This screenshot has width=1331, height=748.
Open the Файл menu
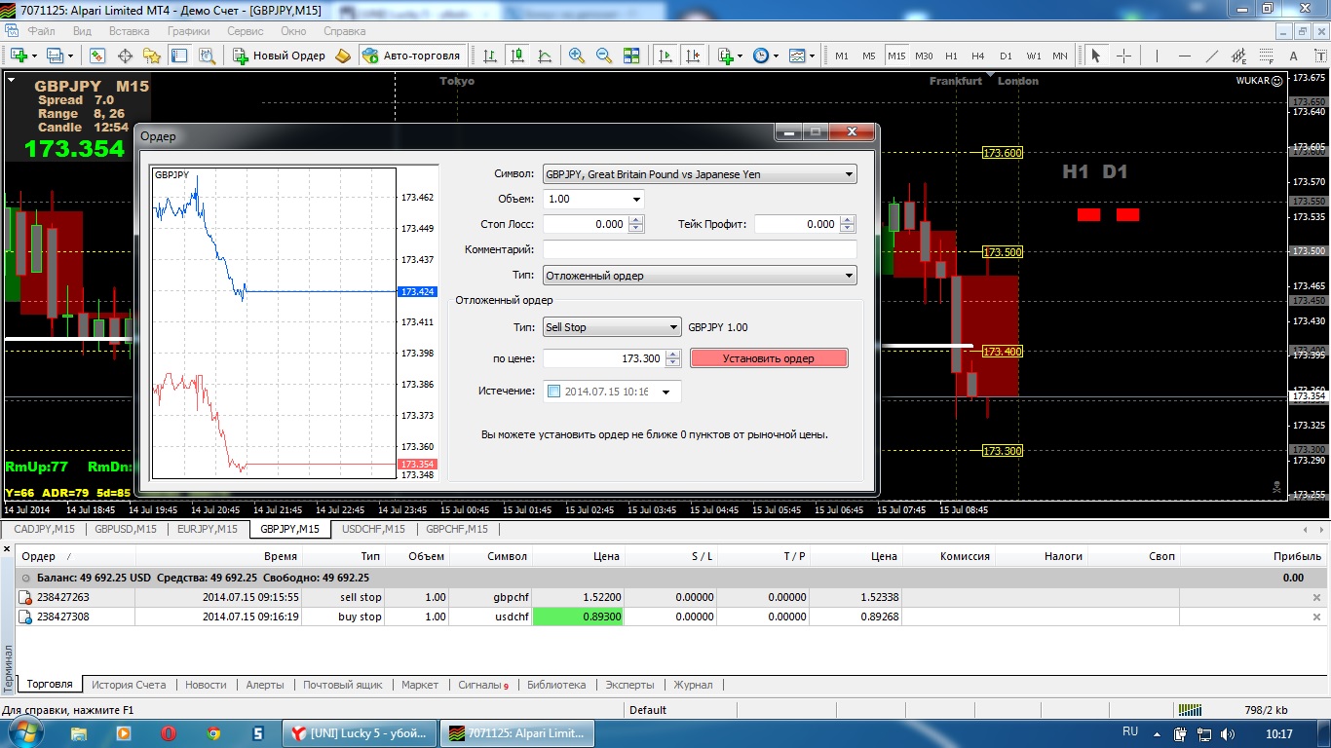pos(41,31)
